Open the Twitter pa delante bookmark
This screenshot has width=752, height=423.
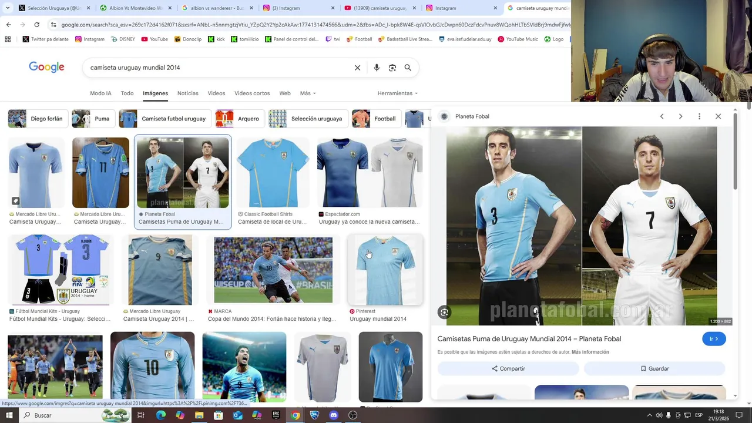[x=45, y=39]
